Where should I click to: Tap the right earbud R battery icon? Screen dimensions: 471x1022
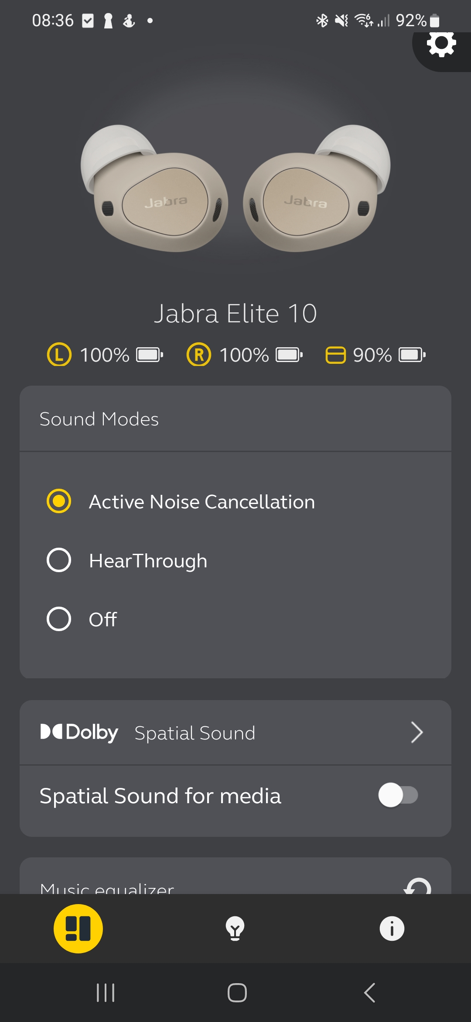pos(199,355)
